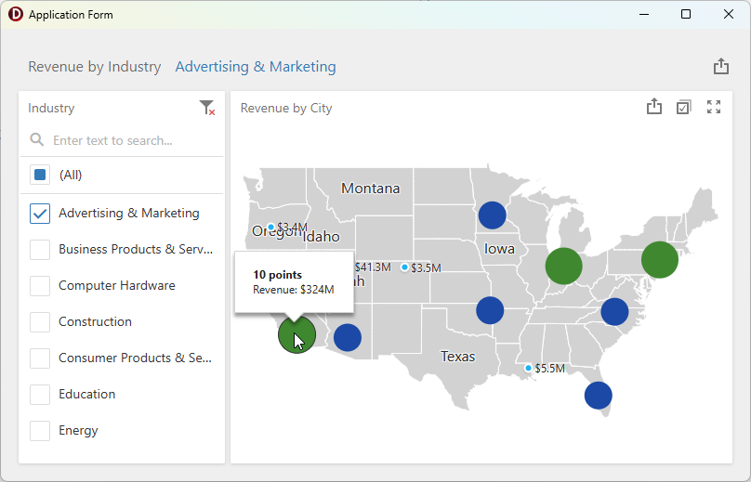Viewport: 751px width, 482px height.
Task: Click the blue bubble in North Carolina
Action: click(614, 312)
